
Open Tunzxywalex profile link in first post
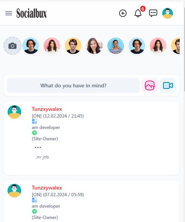[47, 109]
